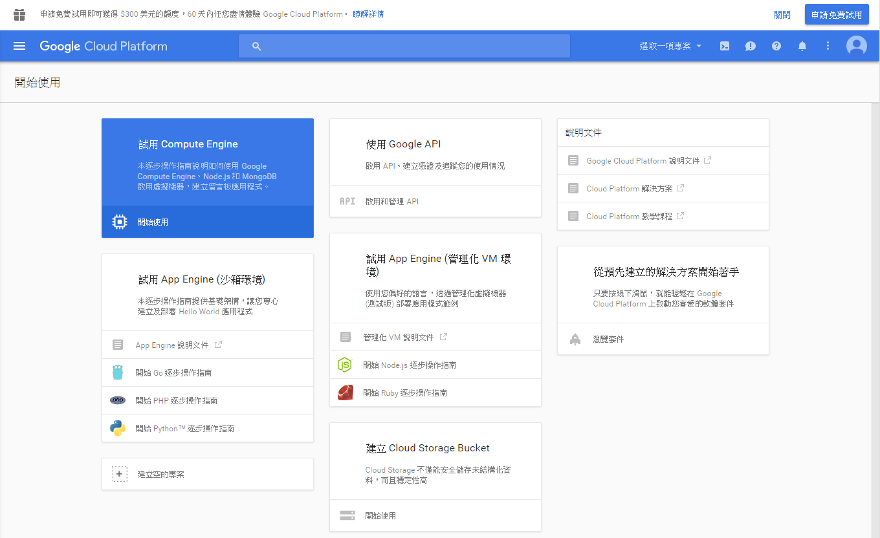Click the Python logo icon
Screen dimensions: 880x538
click(118, 428)
